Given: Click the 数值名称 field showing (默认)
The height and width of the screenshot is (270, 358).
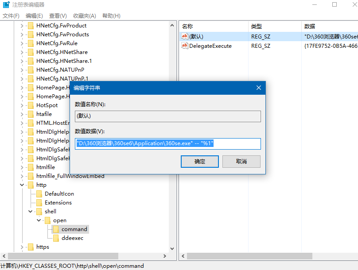Looking at the screenshot, I should tap(168, 116).
